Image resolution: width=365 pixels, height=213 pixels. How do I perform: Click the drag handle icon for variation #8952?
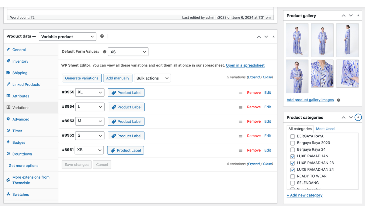click(x=241, y=136)
